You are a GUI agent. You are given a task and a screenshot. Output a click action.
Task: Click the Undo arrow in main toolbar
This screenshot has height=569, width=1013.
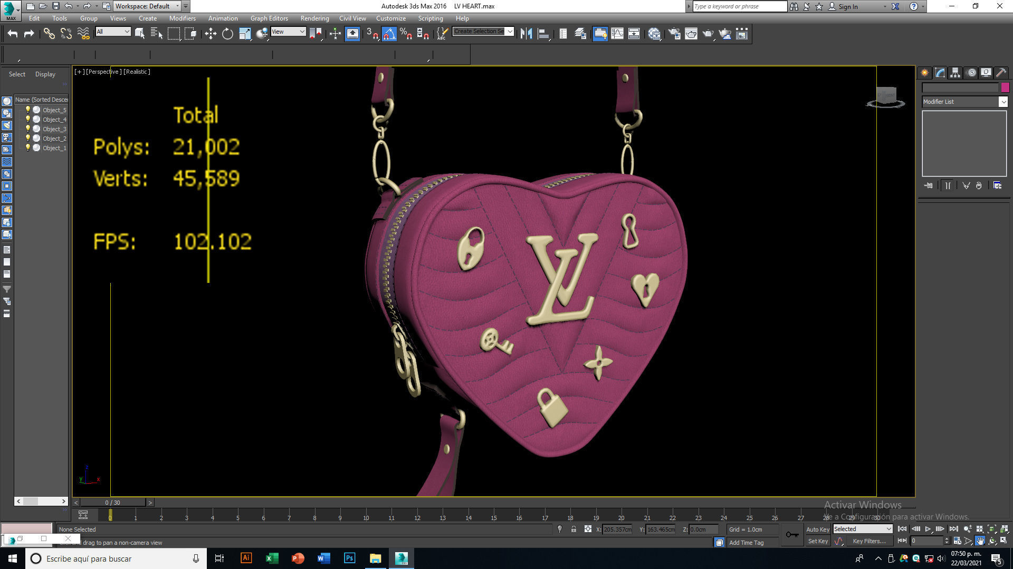pyautogui.click(x=13, y=34)
